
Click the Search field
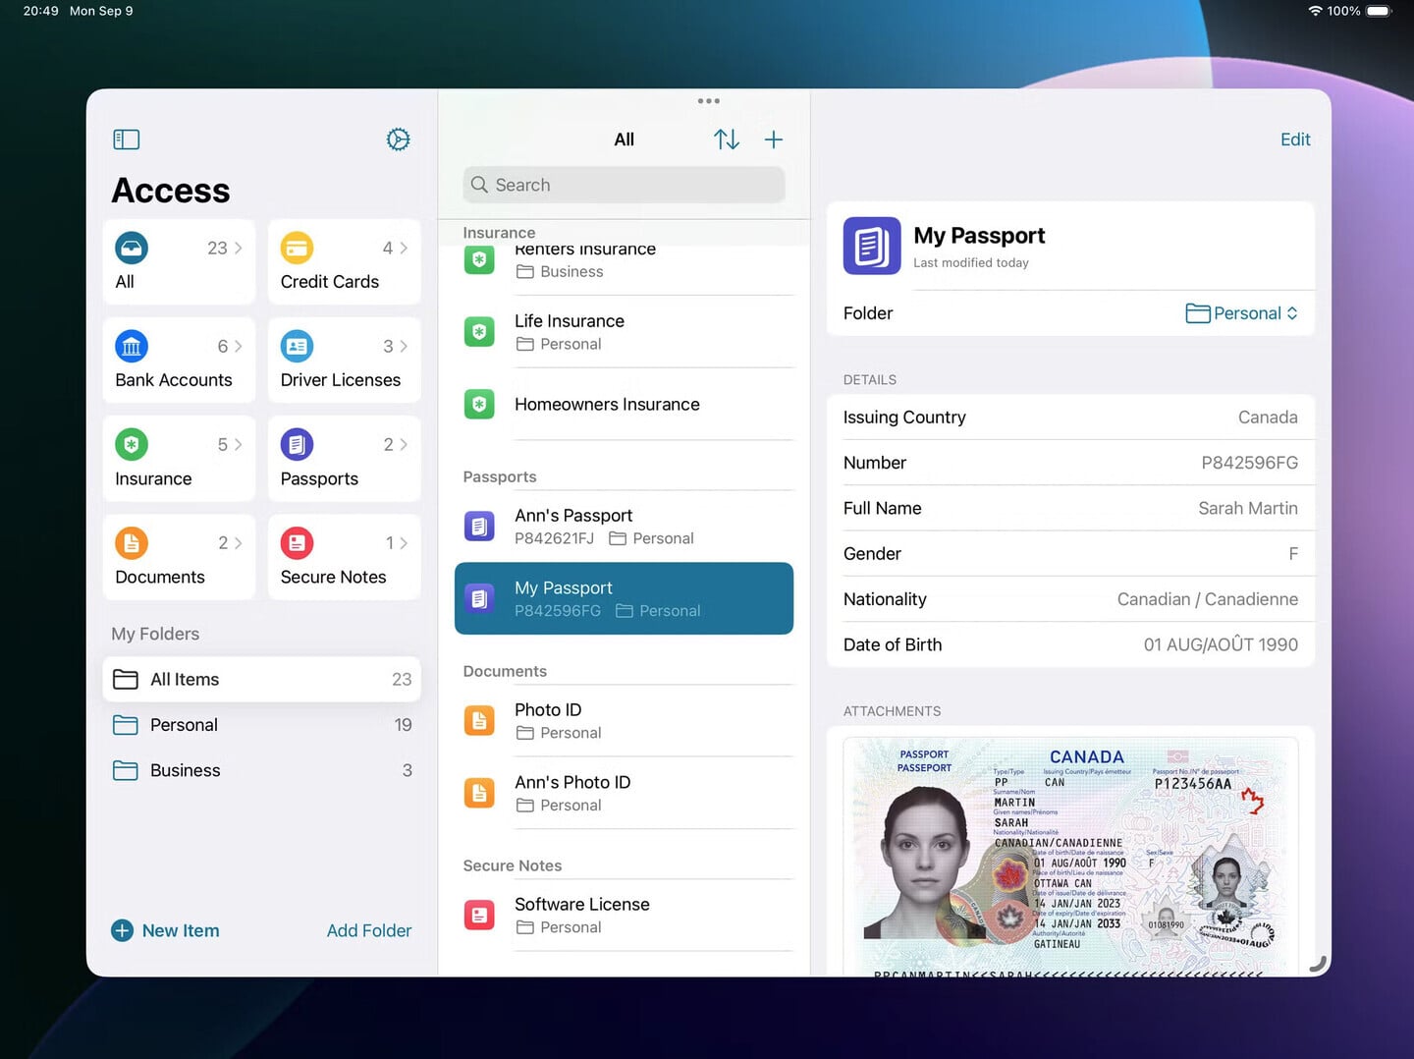point(623,185)
